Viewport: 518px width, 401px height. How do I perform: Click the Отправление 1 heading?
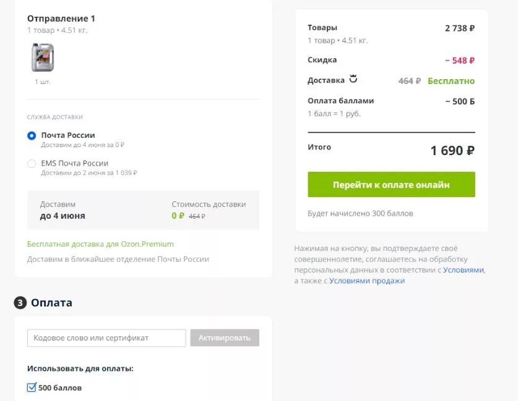coord(61,19)
